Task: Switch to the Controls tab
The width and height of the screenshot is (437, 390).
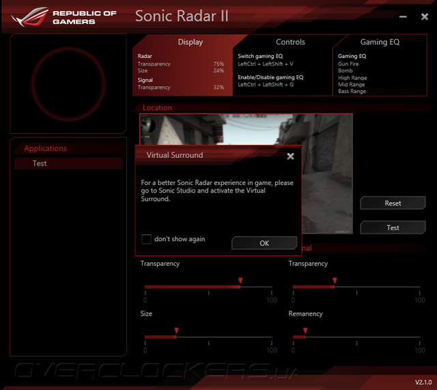Action: pos(290,42)
